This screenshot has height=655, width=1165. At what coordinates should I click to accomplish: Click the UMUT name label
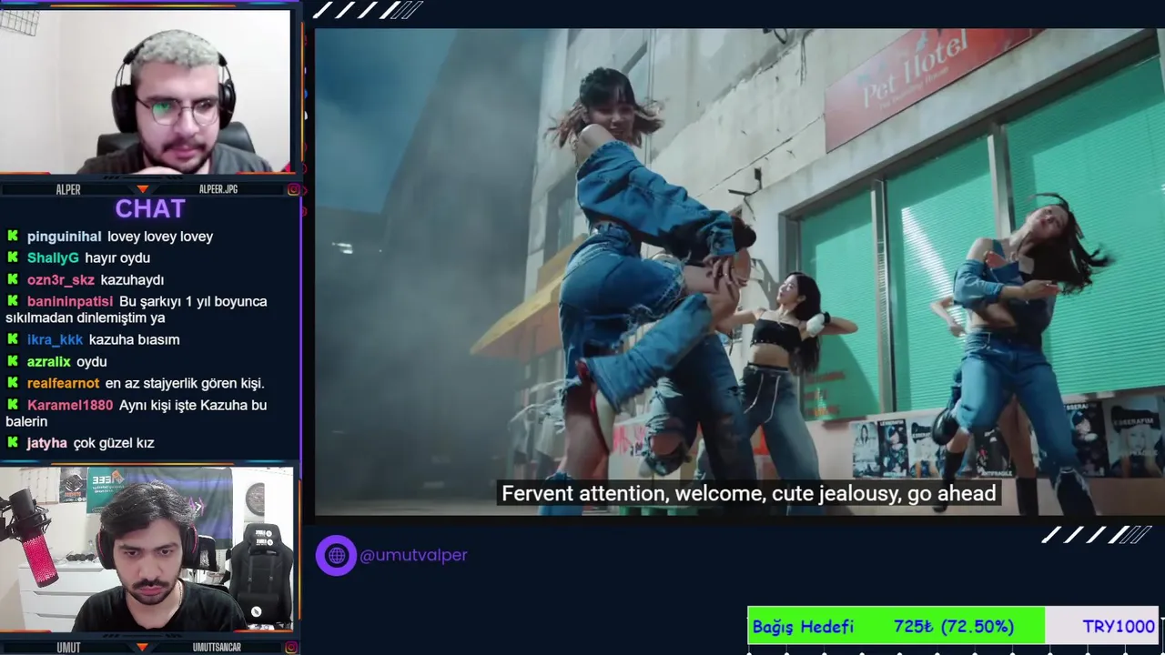(68, 648)
